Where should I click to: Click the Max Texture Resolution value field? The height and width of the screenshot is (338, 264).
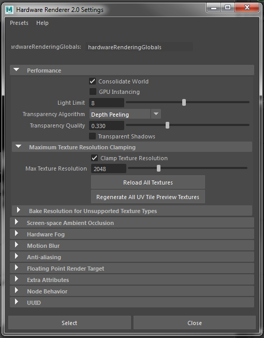click(109, 168)
